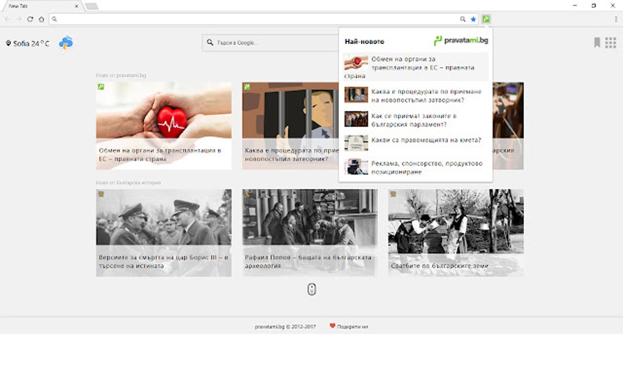Click the home icon in the browser toolbar
Screen dimensions: 623x390
[42, 19]
